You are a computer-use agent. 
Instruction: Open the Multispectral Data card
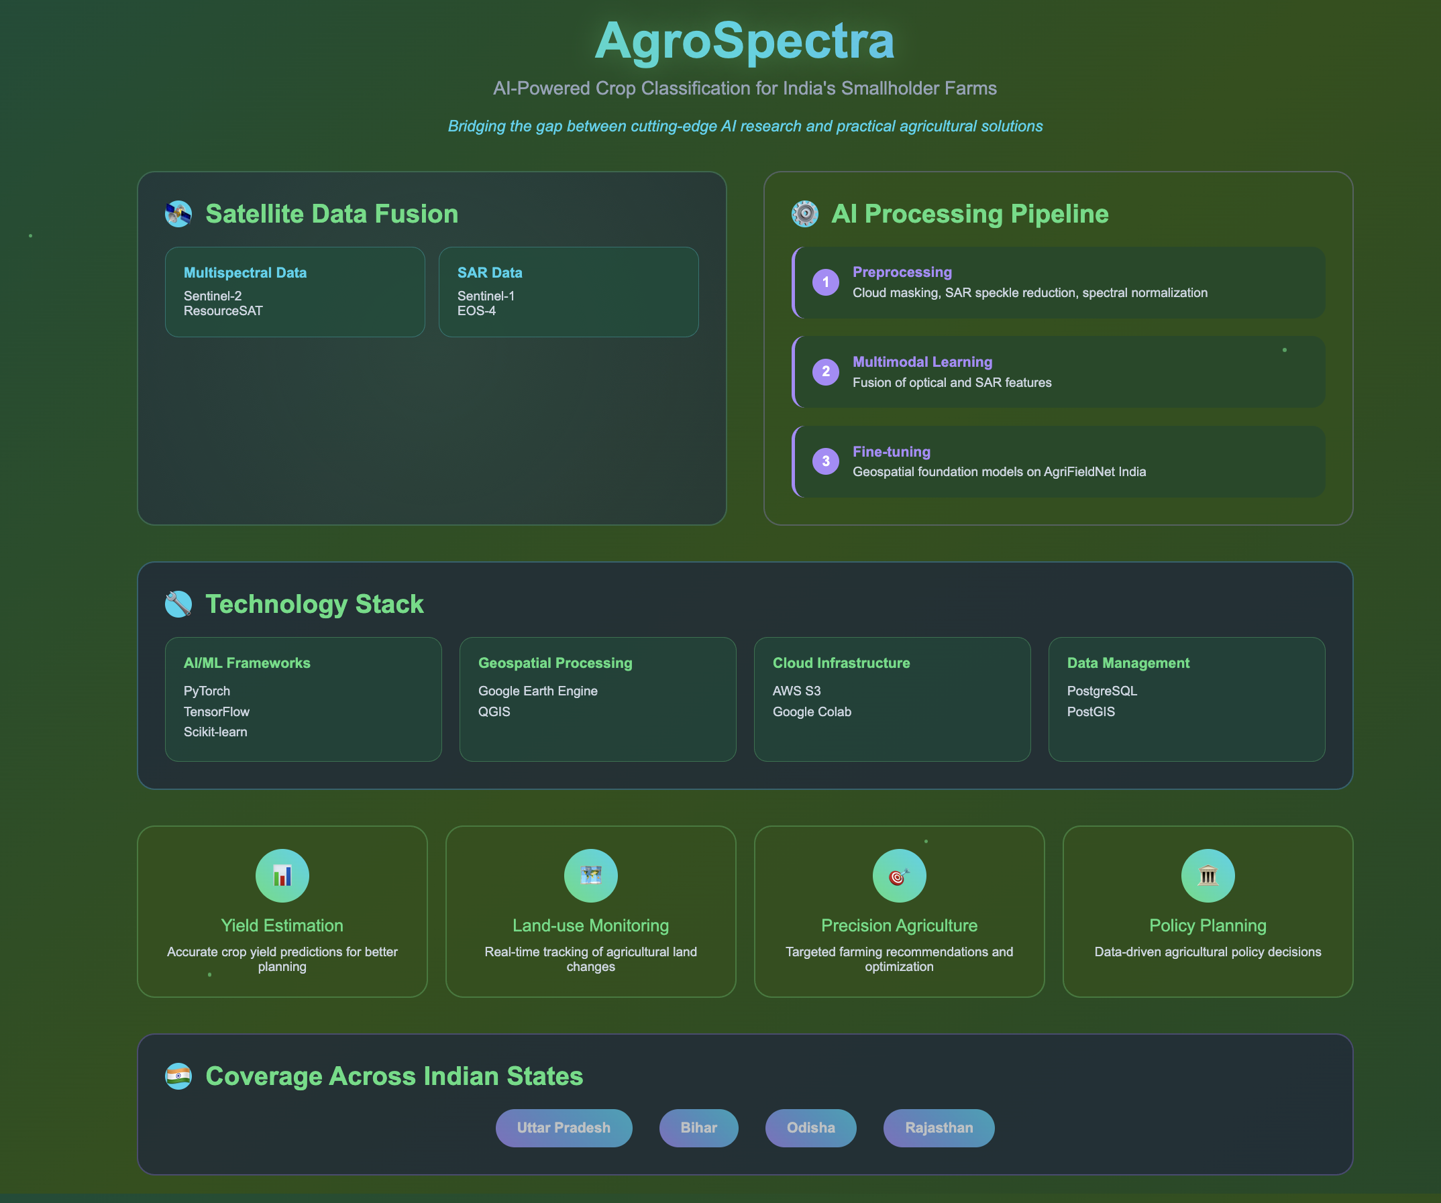pyautogui.click(x=295, y=292)
